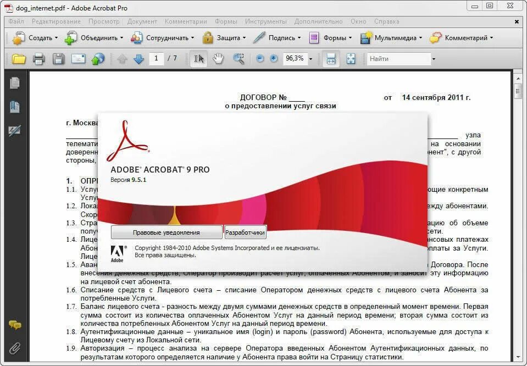Click the Версия 9.5.1 text in the dialog
The width and height of the screenshot is (527, 366).
[129, 180]
